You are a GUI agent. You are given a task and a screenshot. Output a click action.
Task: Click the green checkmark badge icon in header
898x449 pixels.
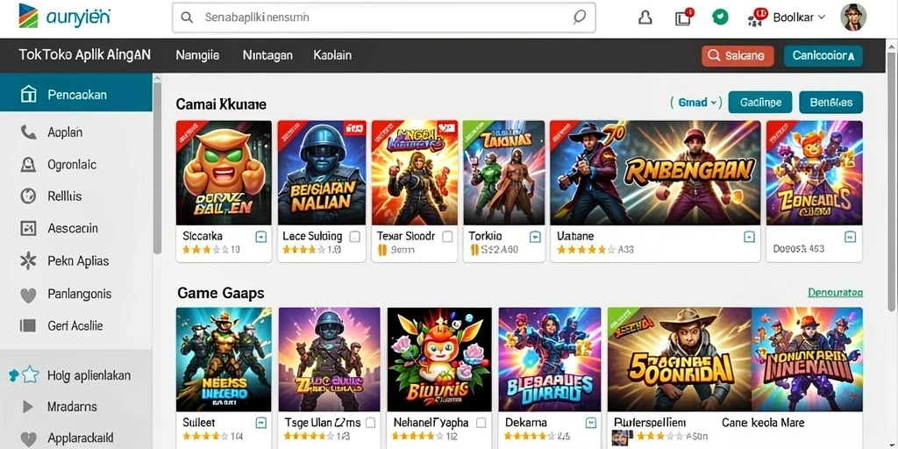pyautogui.click(x=720, y=18)
